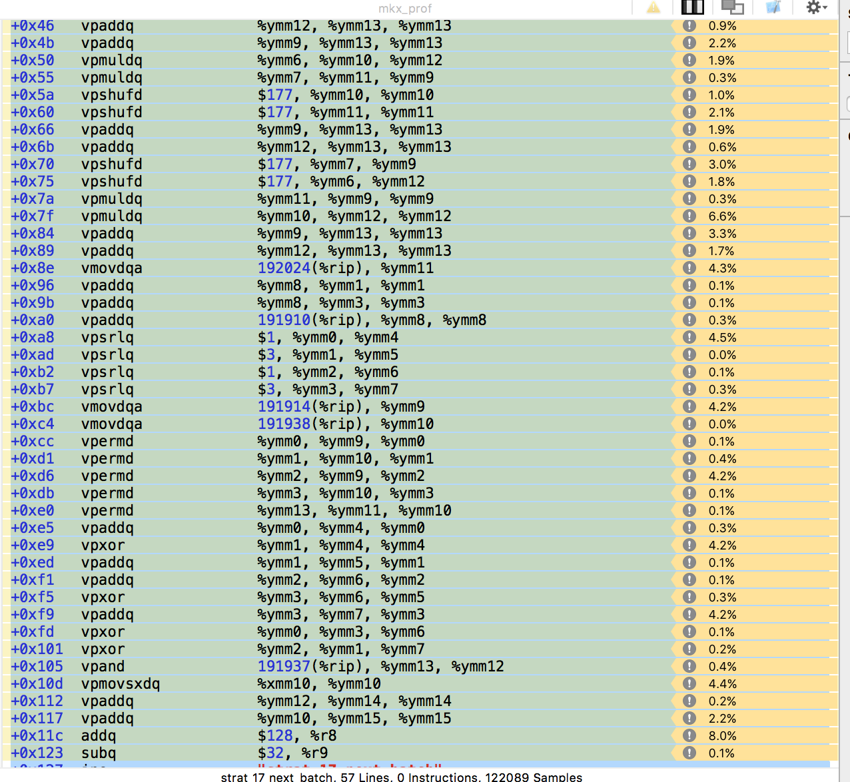Screen dimensions: 850x782
Task: Click the overlapping squares view icon
Action: coord(732,7)
